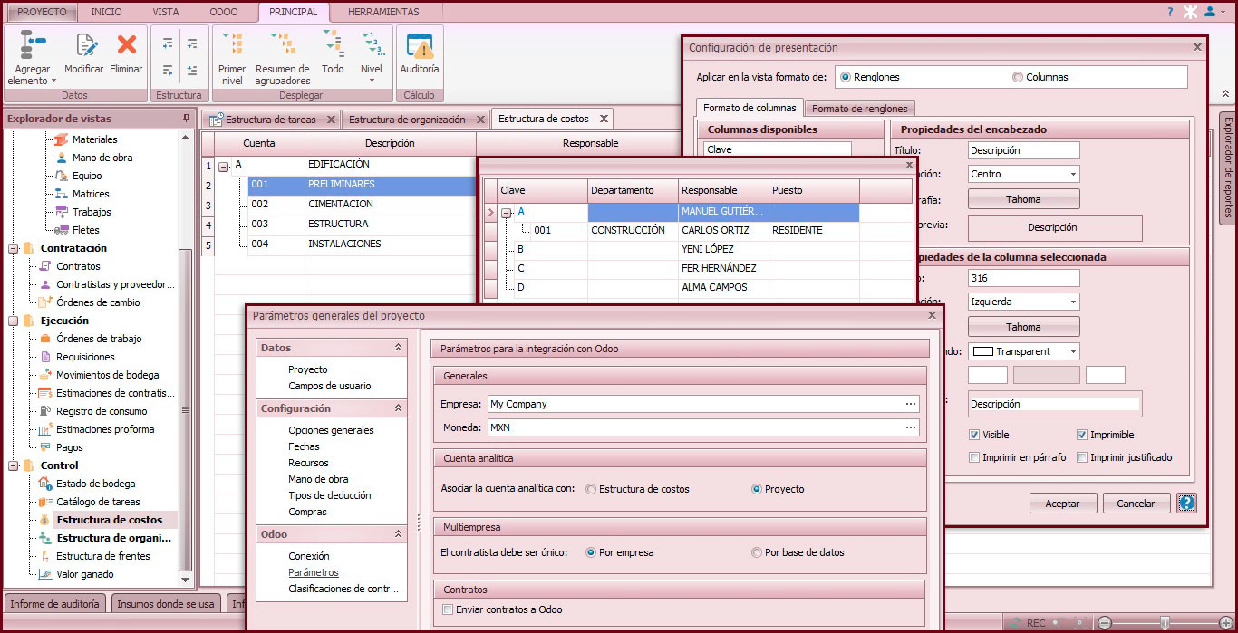
Task: Choose Estructura de costos radio option
Action: (591, 489)
